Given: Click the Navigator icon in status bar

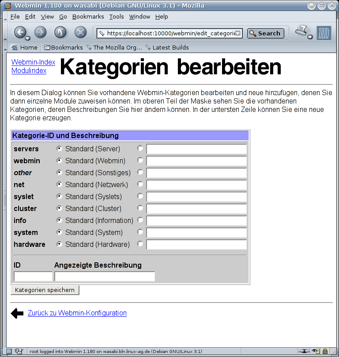Looking at the screenshot, I should (x=9, y=351).
